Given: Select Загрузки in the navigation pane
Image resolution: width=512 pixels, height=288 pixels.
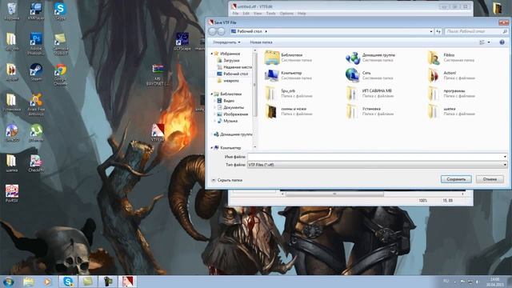Looking at the screenshot, I should tap(231, 61).
